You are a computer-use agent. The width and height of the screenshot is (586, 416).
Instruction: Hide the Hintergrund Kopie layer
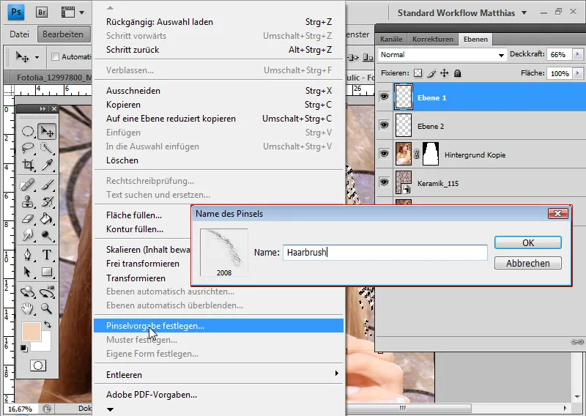pyautogui.click(x=384, y=154)
